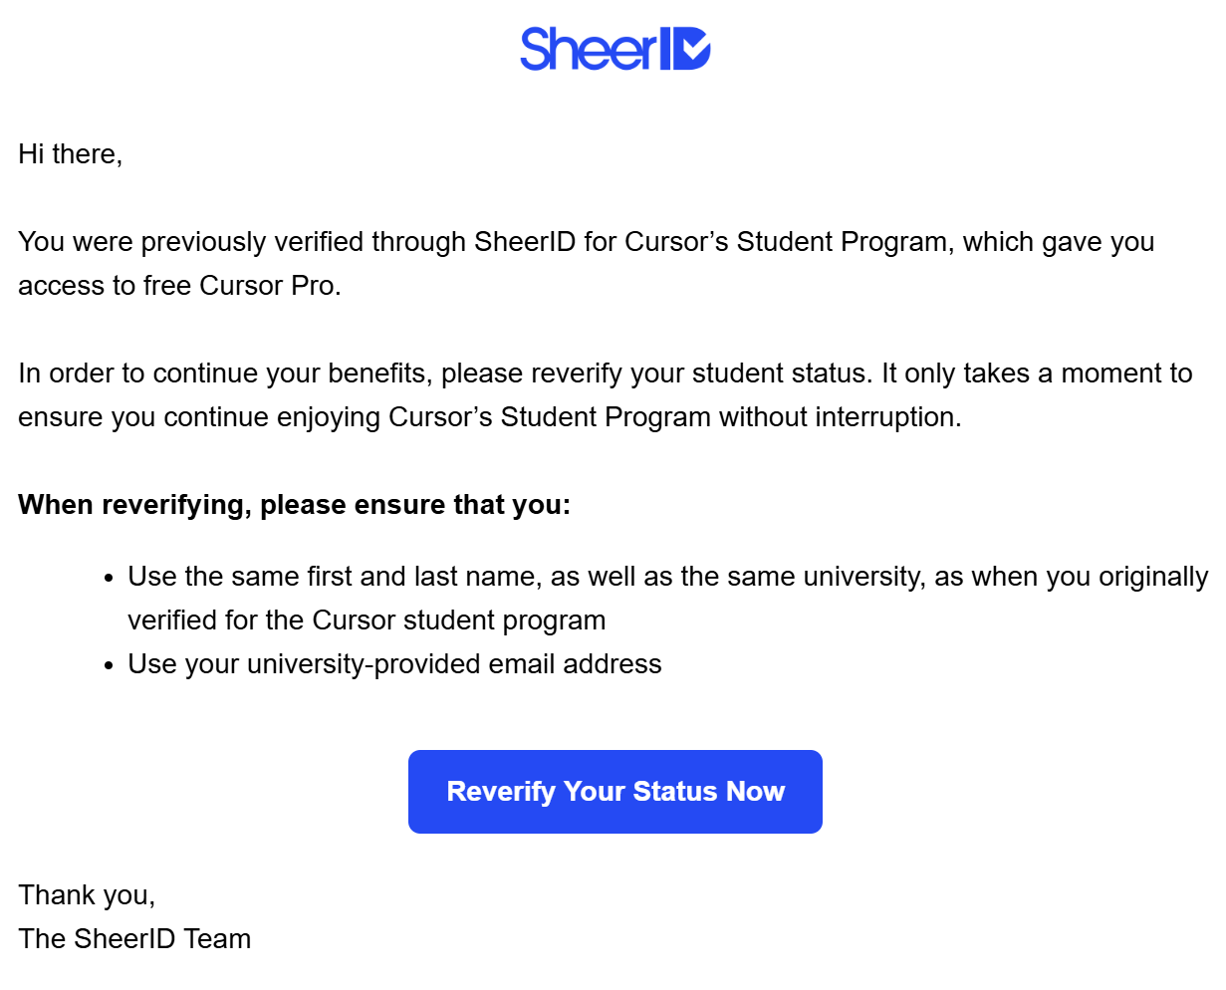The image size is (1226, 990).
Task: Click the checkmark shape in the SheerID logo
Action: point(694,49)
